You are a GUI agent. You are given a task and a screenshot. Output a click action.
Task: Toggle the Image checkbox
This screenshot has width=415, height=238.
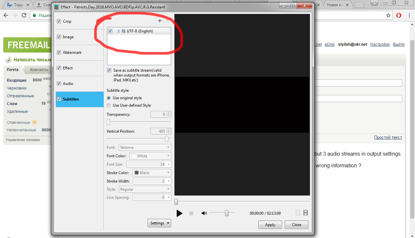click(59, 37)
